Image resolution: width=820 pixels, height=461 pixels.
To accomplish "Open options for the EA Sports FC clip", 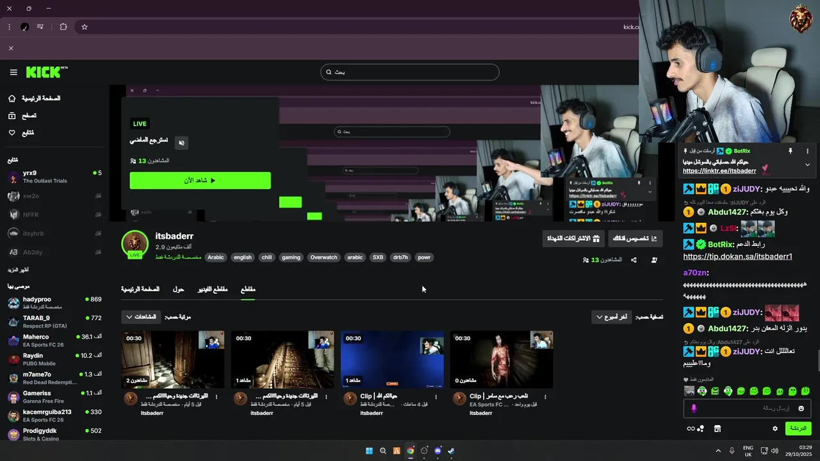I will click(545, 397).
